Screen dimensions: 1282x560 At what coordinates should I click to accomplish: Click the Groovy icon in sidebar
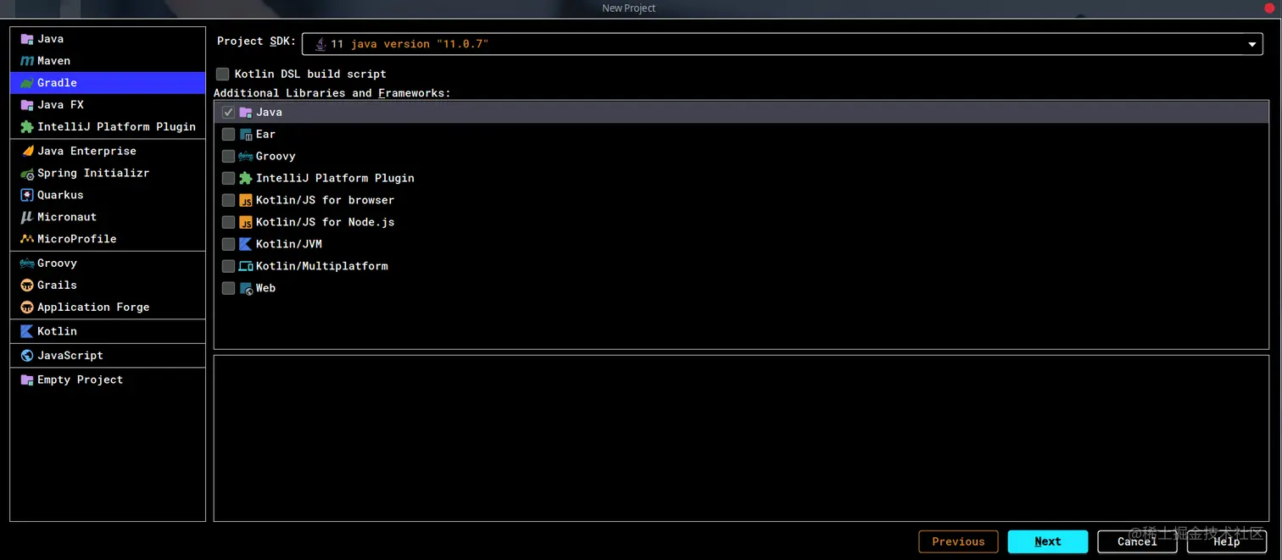(27, 263)
